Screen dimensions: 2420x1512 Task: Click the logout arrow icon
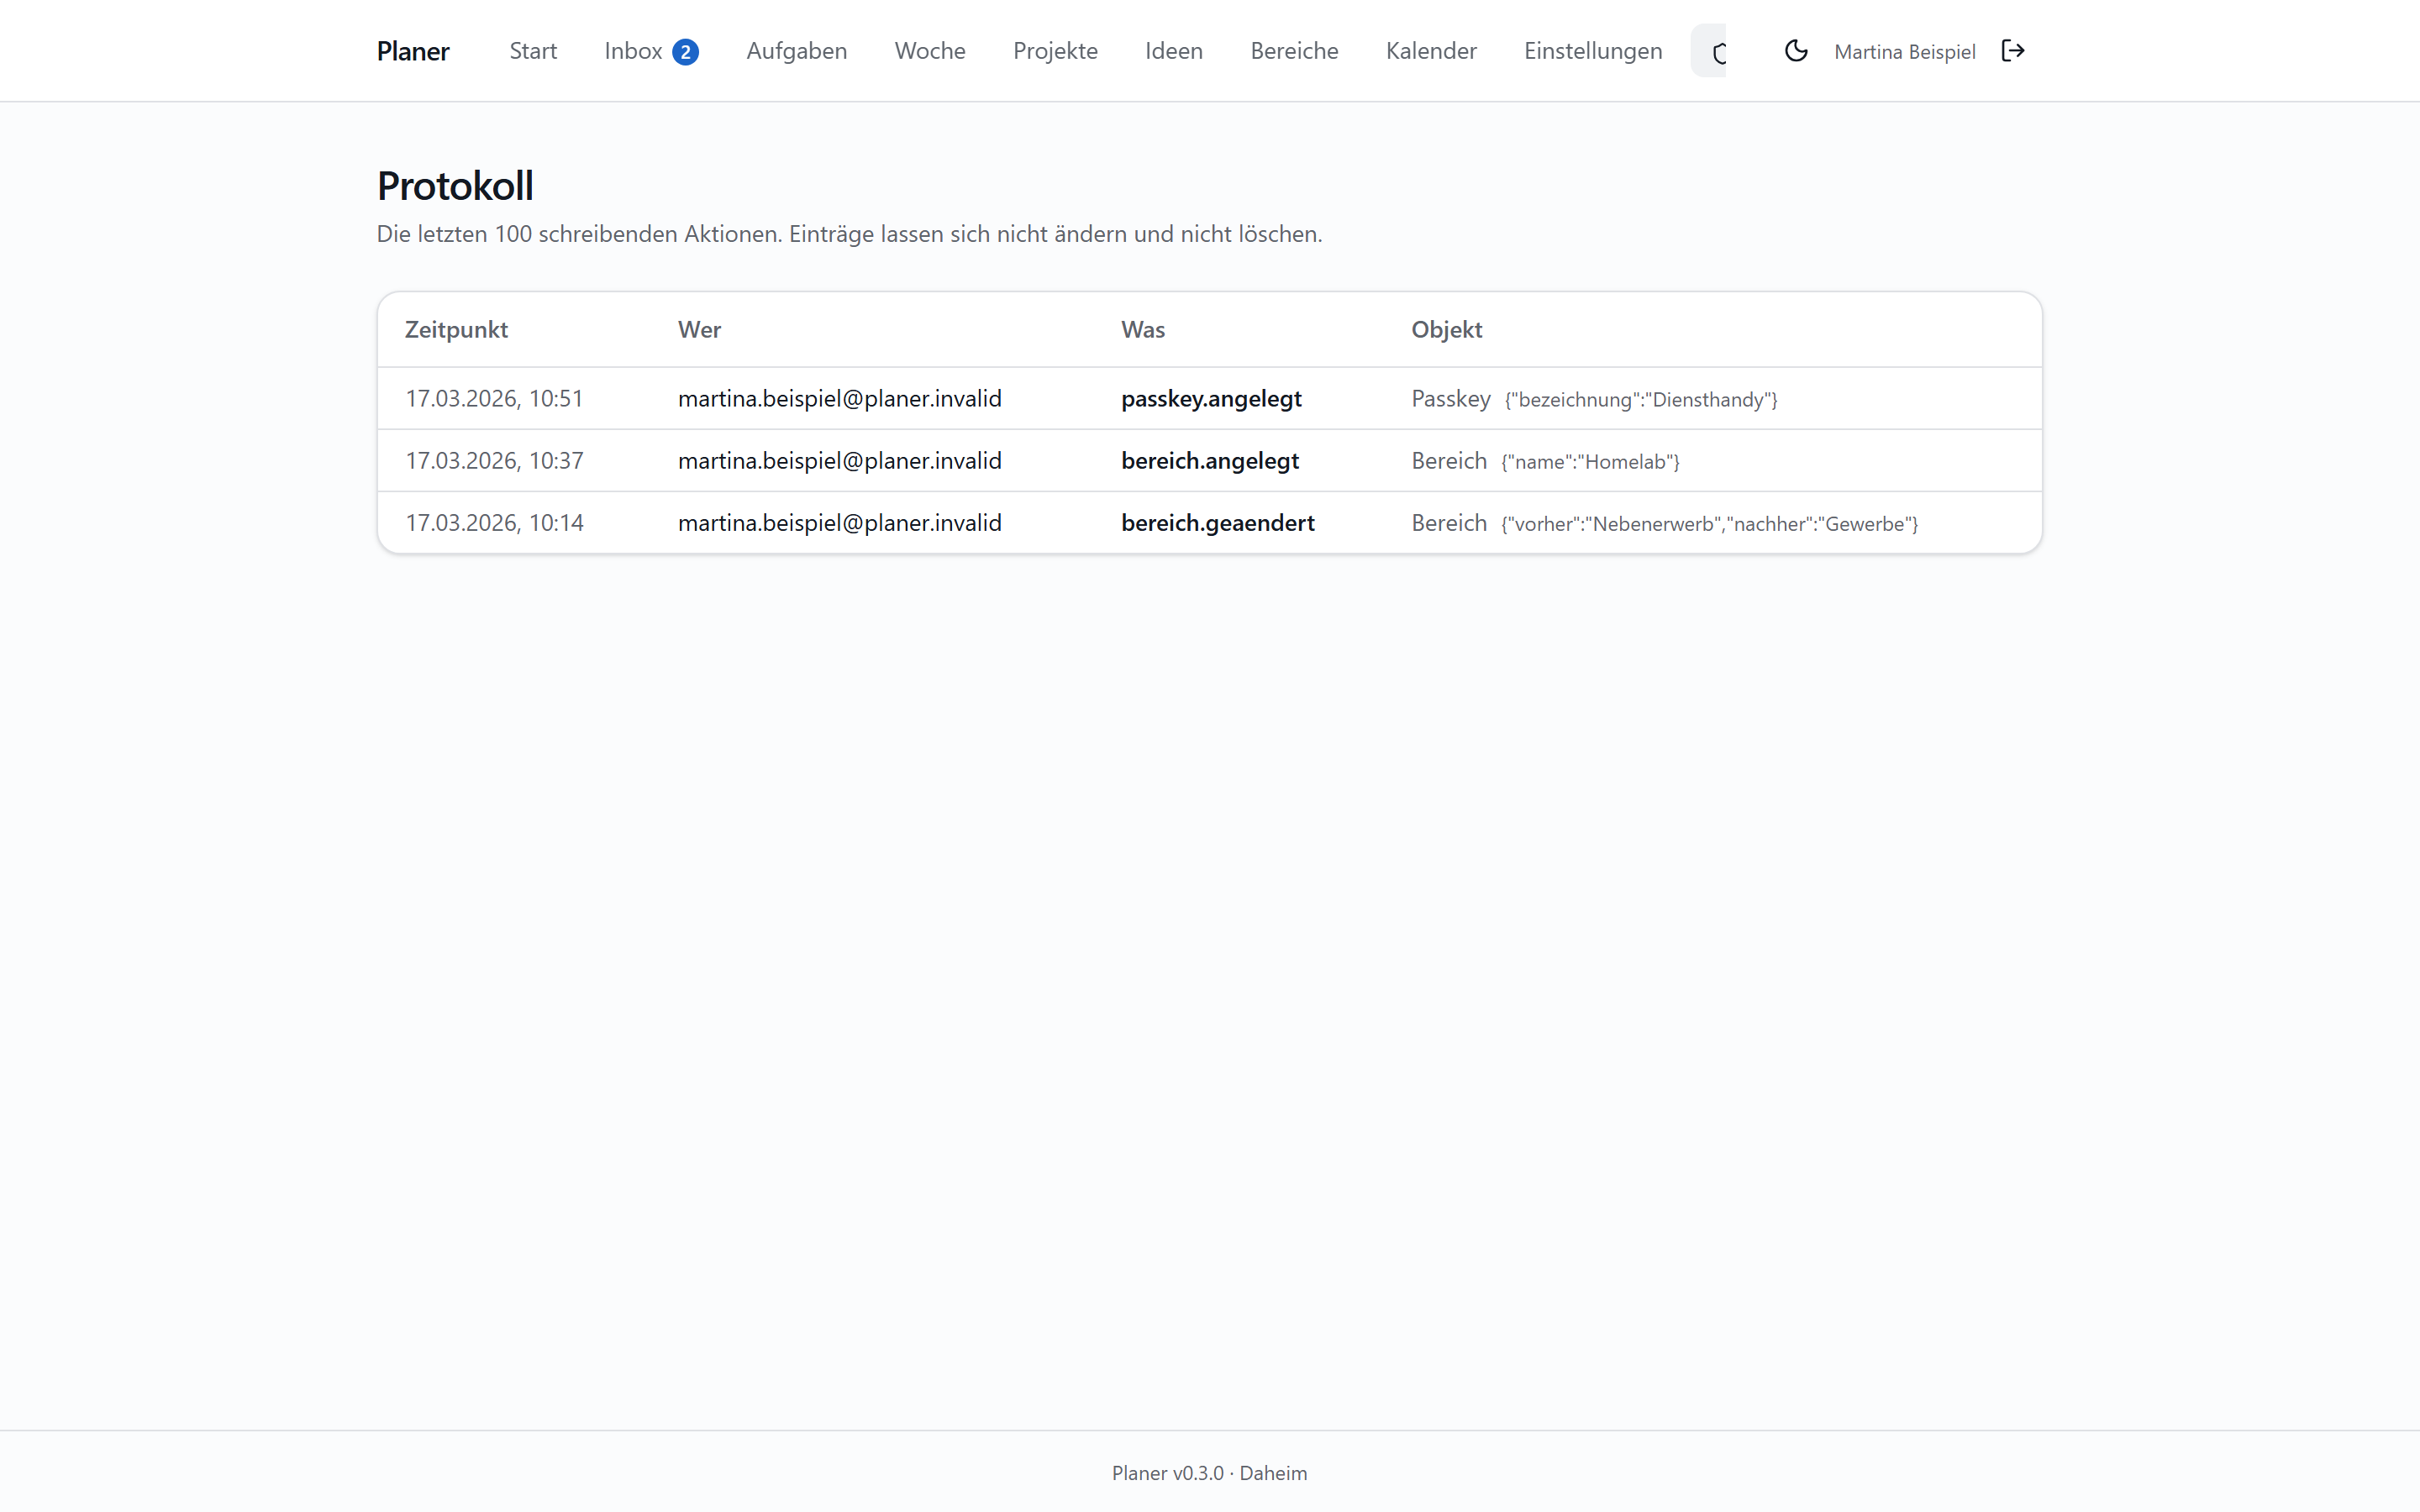point(2013,51)
